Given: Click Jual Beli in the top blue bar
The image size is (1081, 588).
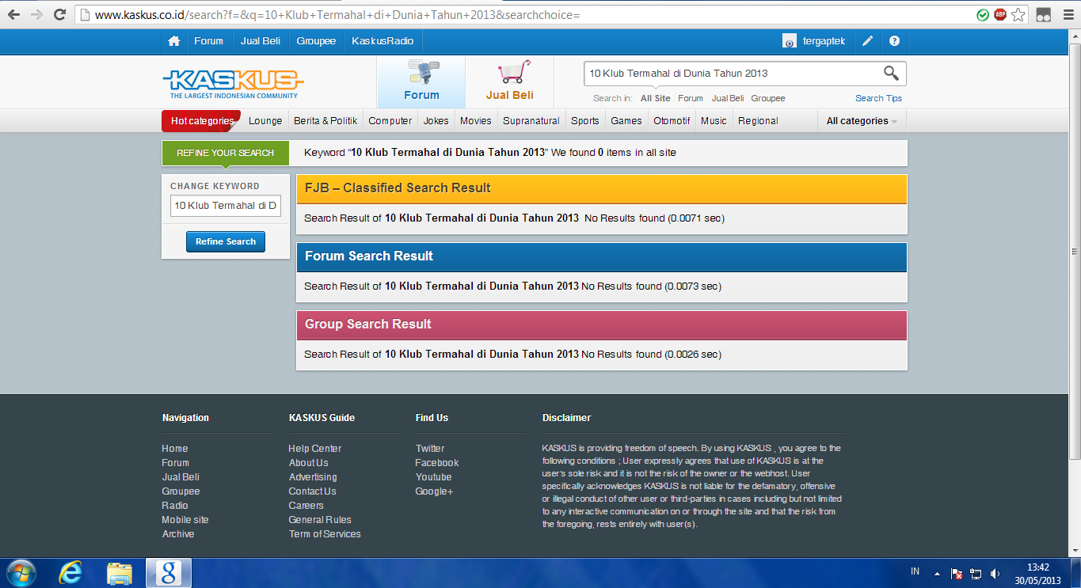Looking at the screenshot, I should click(261, 41).
